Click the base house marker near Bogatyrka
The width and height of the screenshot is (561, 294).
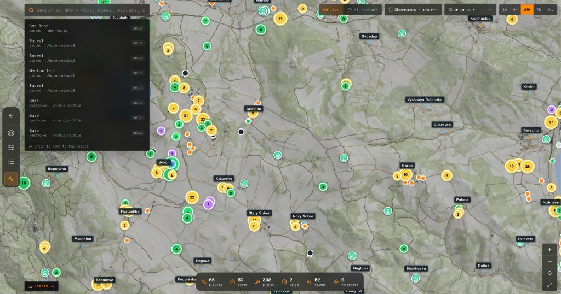pyautogui.click(x=46, y=184)
